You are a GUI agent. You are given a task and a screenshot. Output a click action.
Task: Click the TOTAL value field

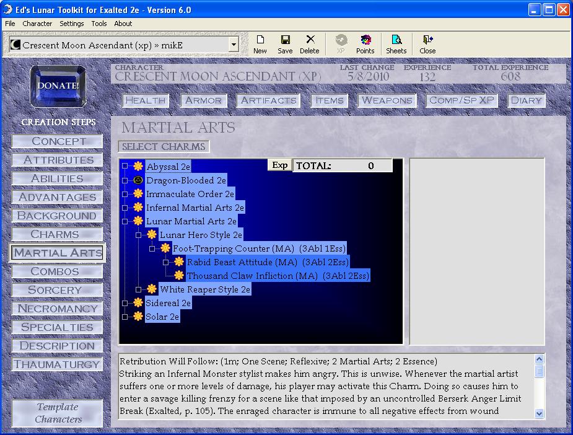(x=343, y=166)
